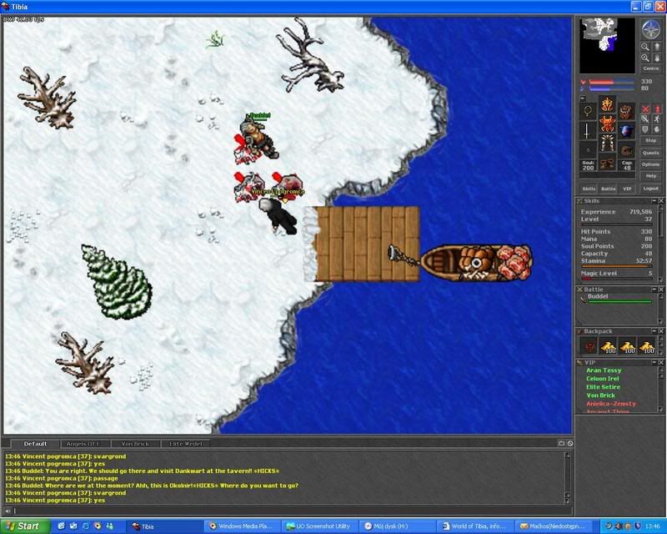
Task: Switch to Windows Media Player taskbar item
Action: click(242, 526)
